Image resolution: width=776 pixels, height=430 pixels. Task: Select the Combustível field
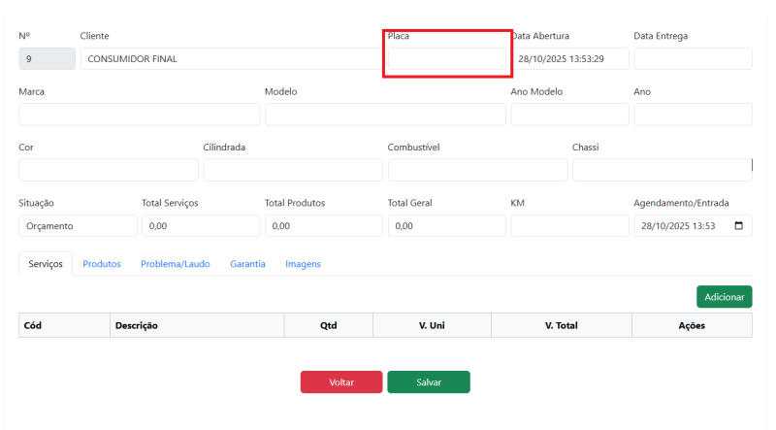coord(477,171)
